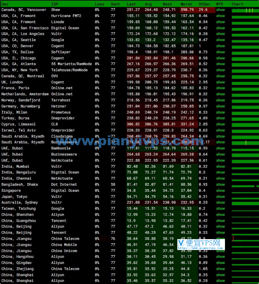Click 'show' for Shenzhen Aliyun row
The height and width of the screenshot is (284, 259).
click(x=221, y=215)
